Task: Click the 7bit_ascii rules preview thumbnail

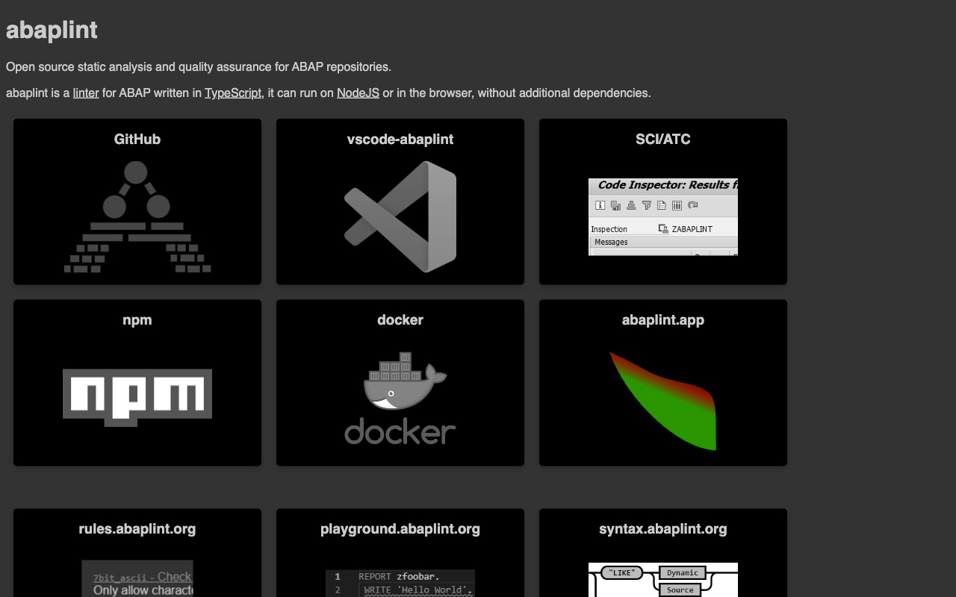Action: (x=137, y=579)
